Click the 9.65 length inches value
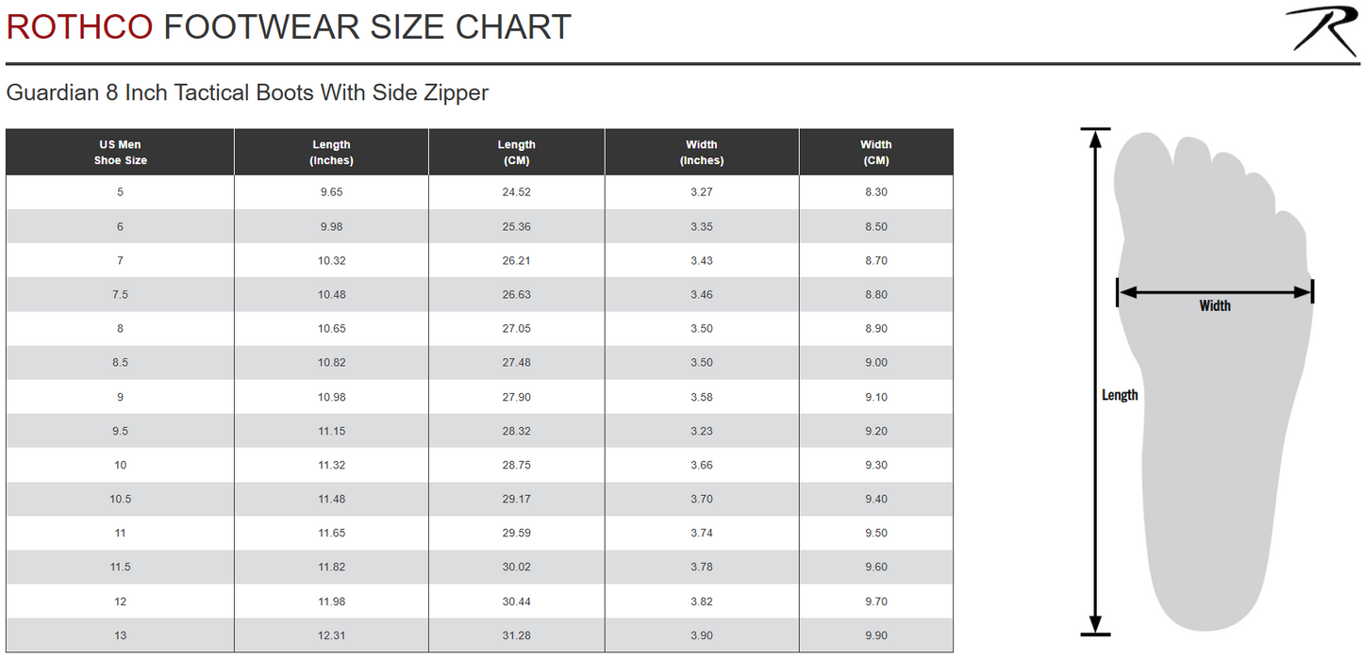This screenshot has height=659, width=1363. (331, 192)
